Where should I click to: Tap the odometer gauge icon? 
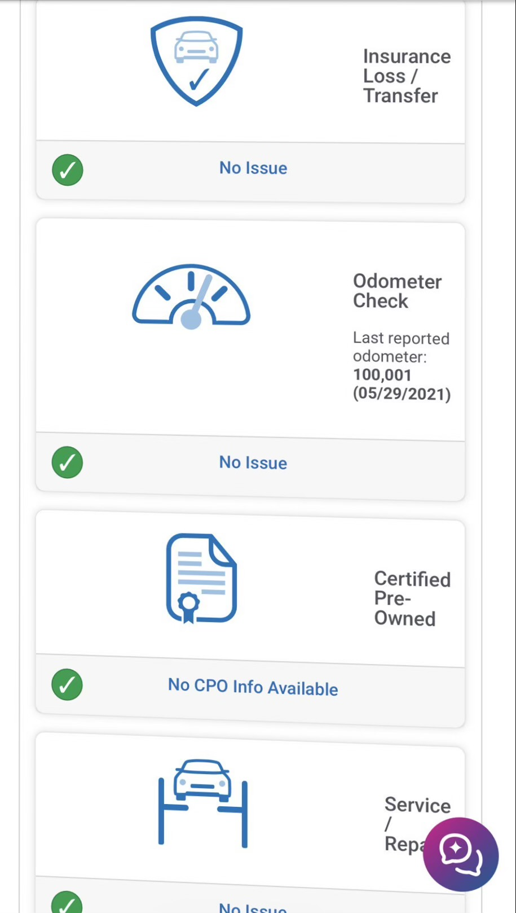(191, 296)
